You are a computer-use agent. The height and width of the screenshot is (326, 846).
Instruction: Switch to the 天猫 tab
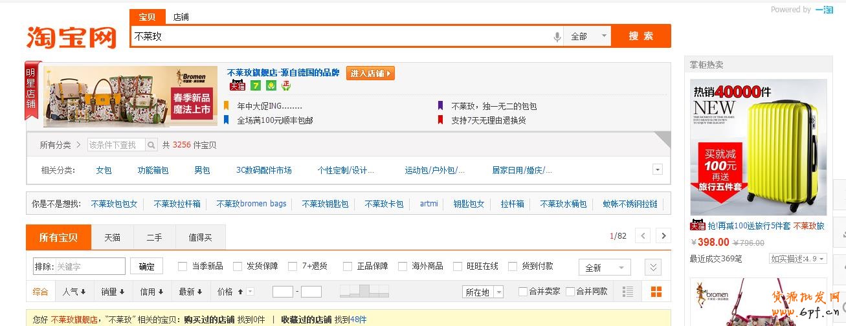tap(112, 237)
